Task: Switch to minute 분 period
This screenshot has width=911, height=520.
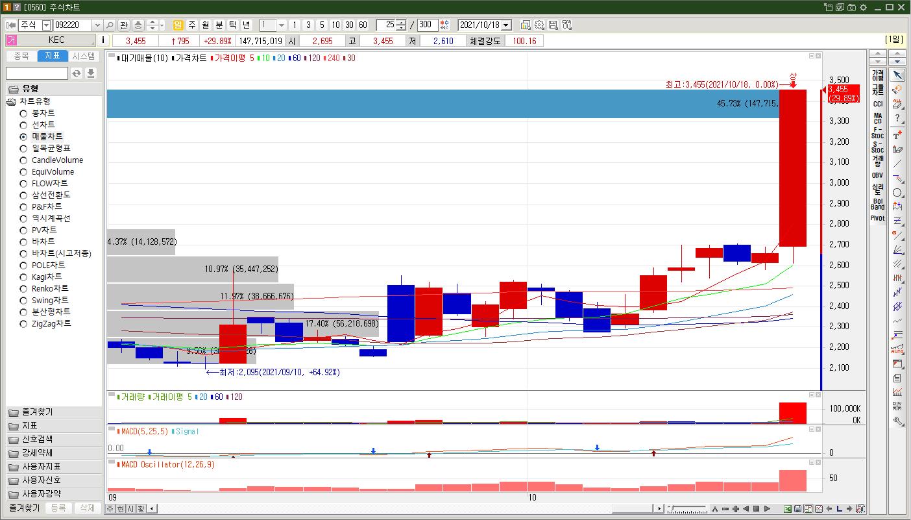Action: [x=219, y=25]
